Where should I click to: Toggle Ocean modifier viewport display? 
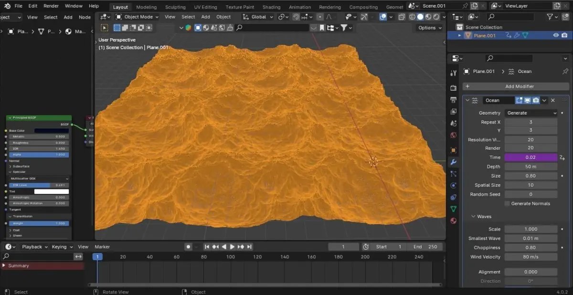coord(527,100)
